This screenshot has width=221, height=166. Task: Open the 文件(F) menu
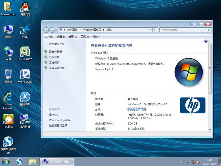click(49, 37)
